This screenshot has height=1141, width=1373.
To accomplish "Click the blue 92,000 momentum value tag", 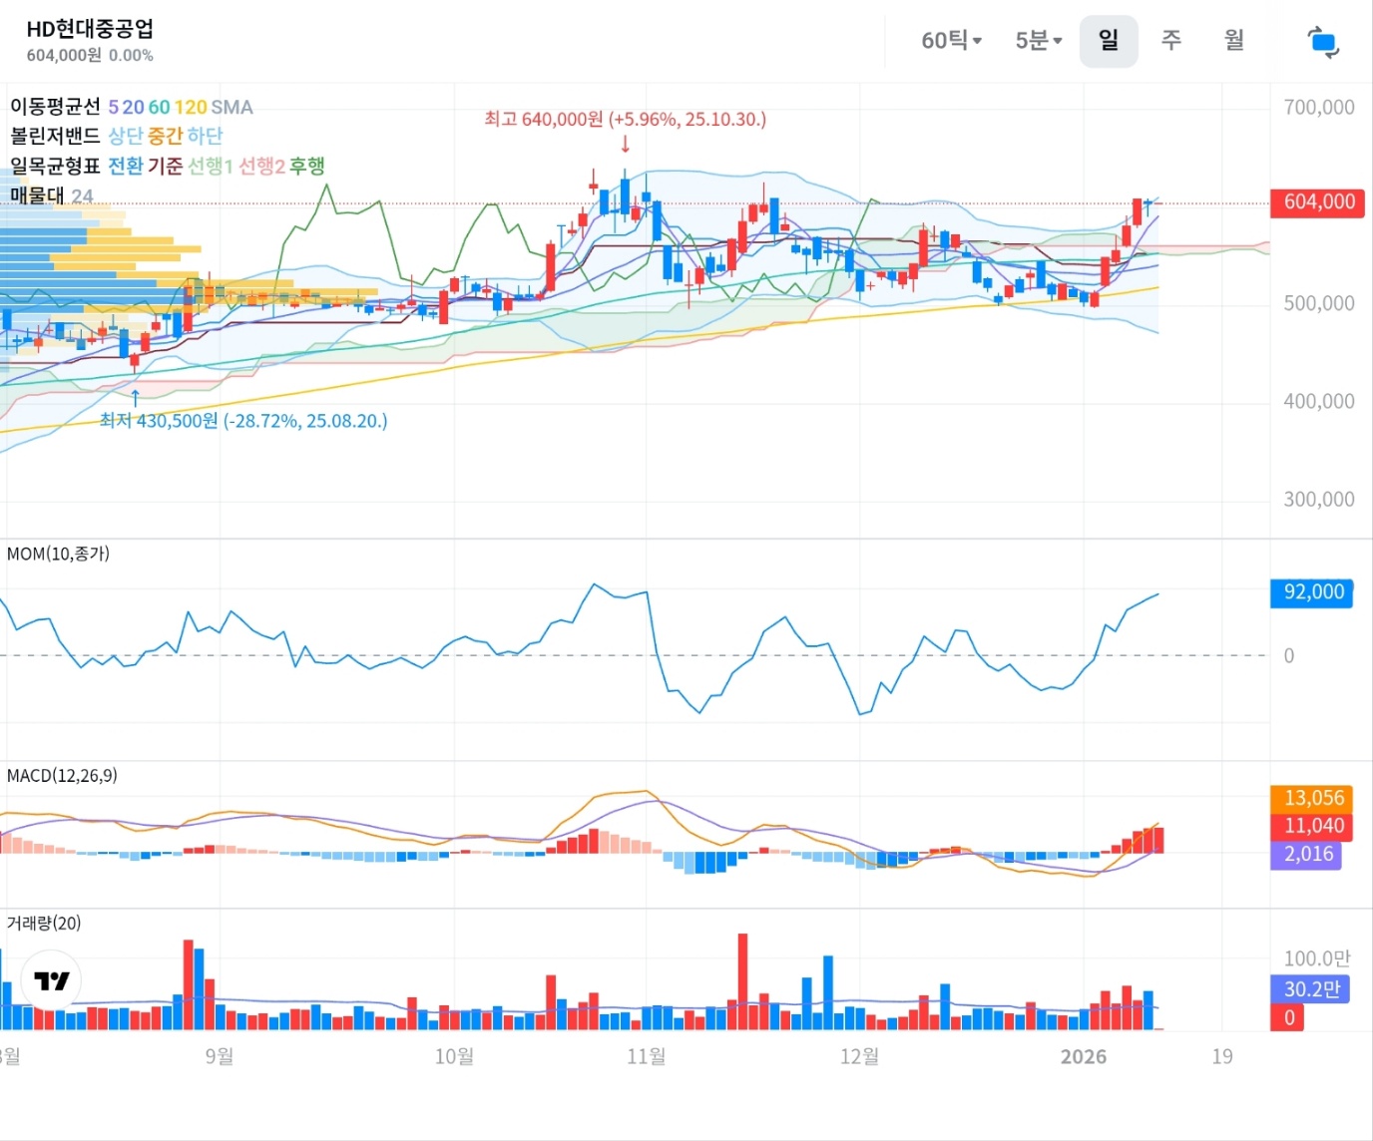I will tap(1312, 592).
